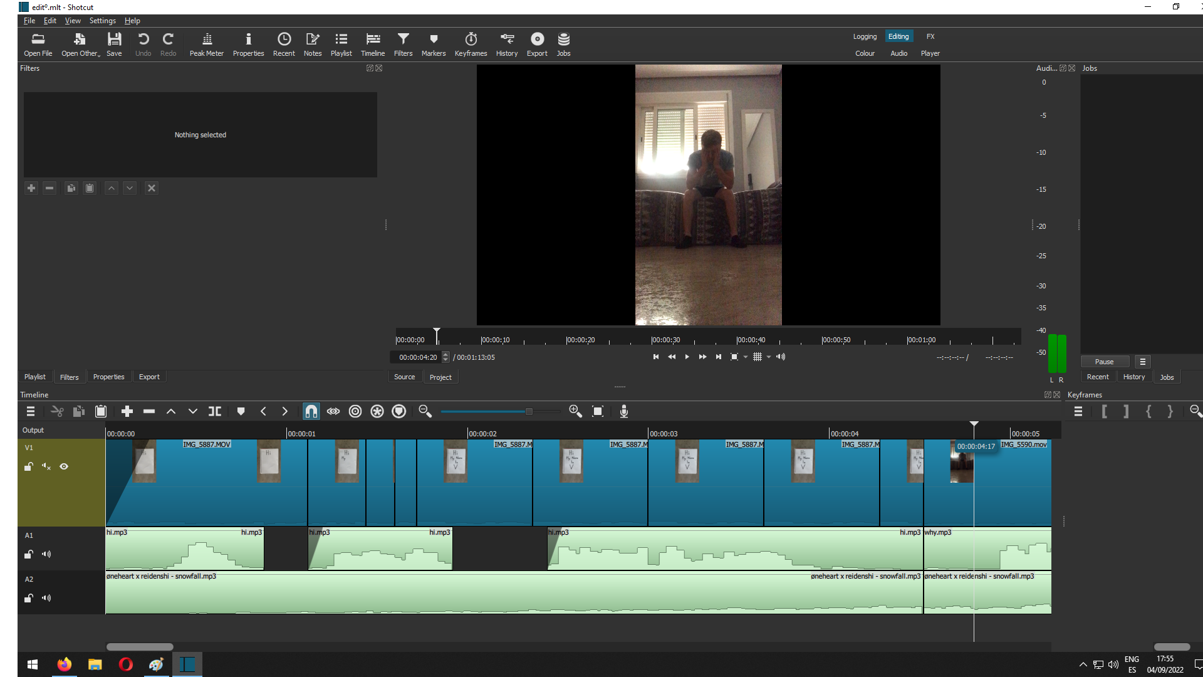Open History panel from toolbar

(507, 45)
